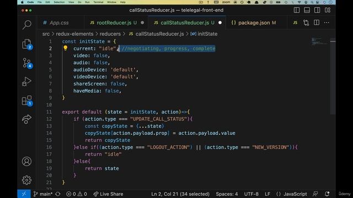Click the Ln 2, Col 21 position indicator
Screen dimensions: 353x198
(180, 194)
